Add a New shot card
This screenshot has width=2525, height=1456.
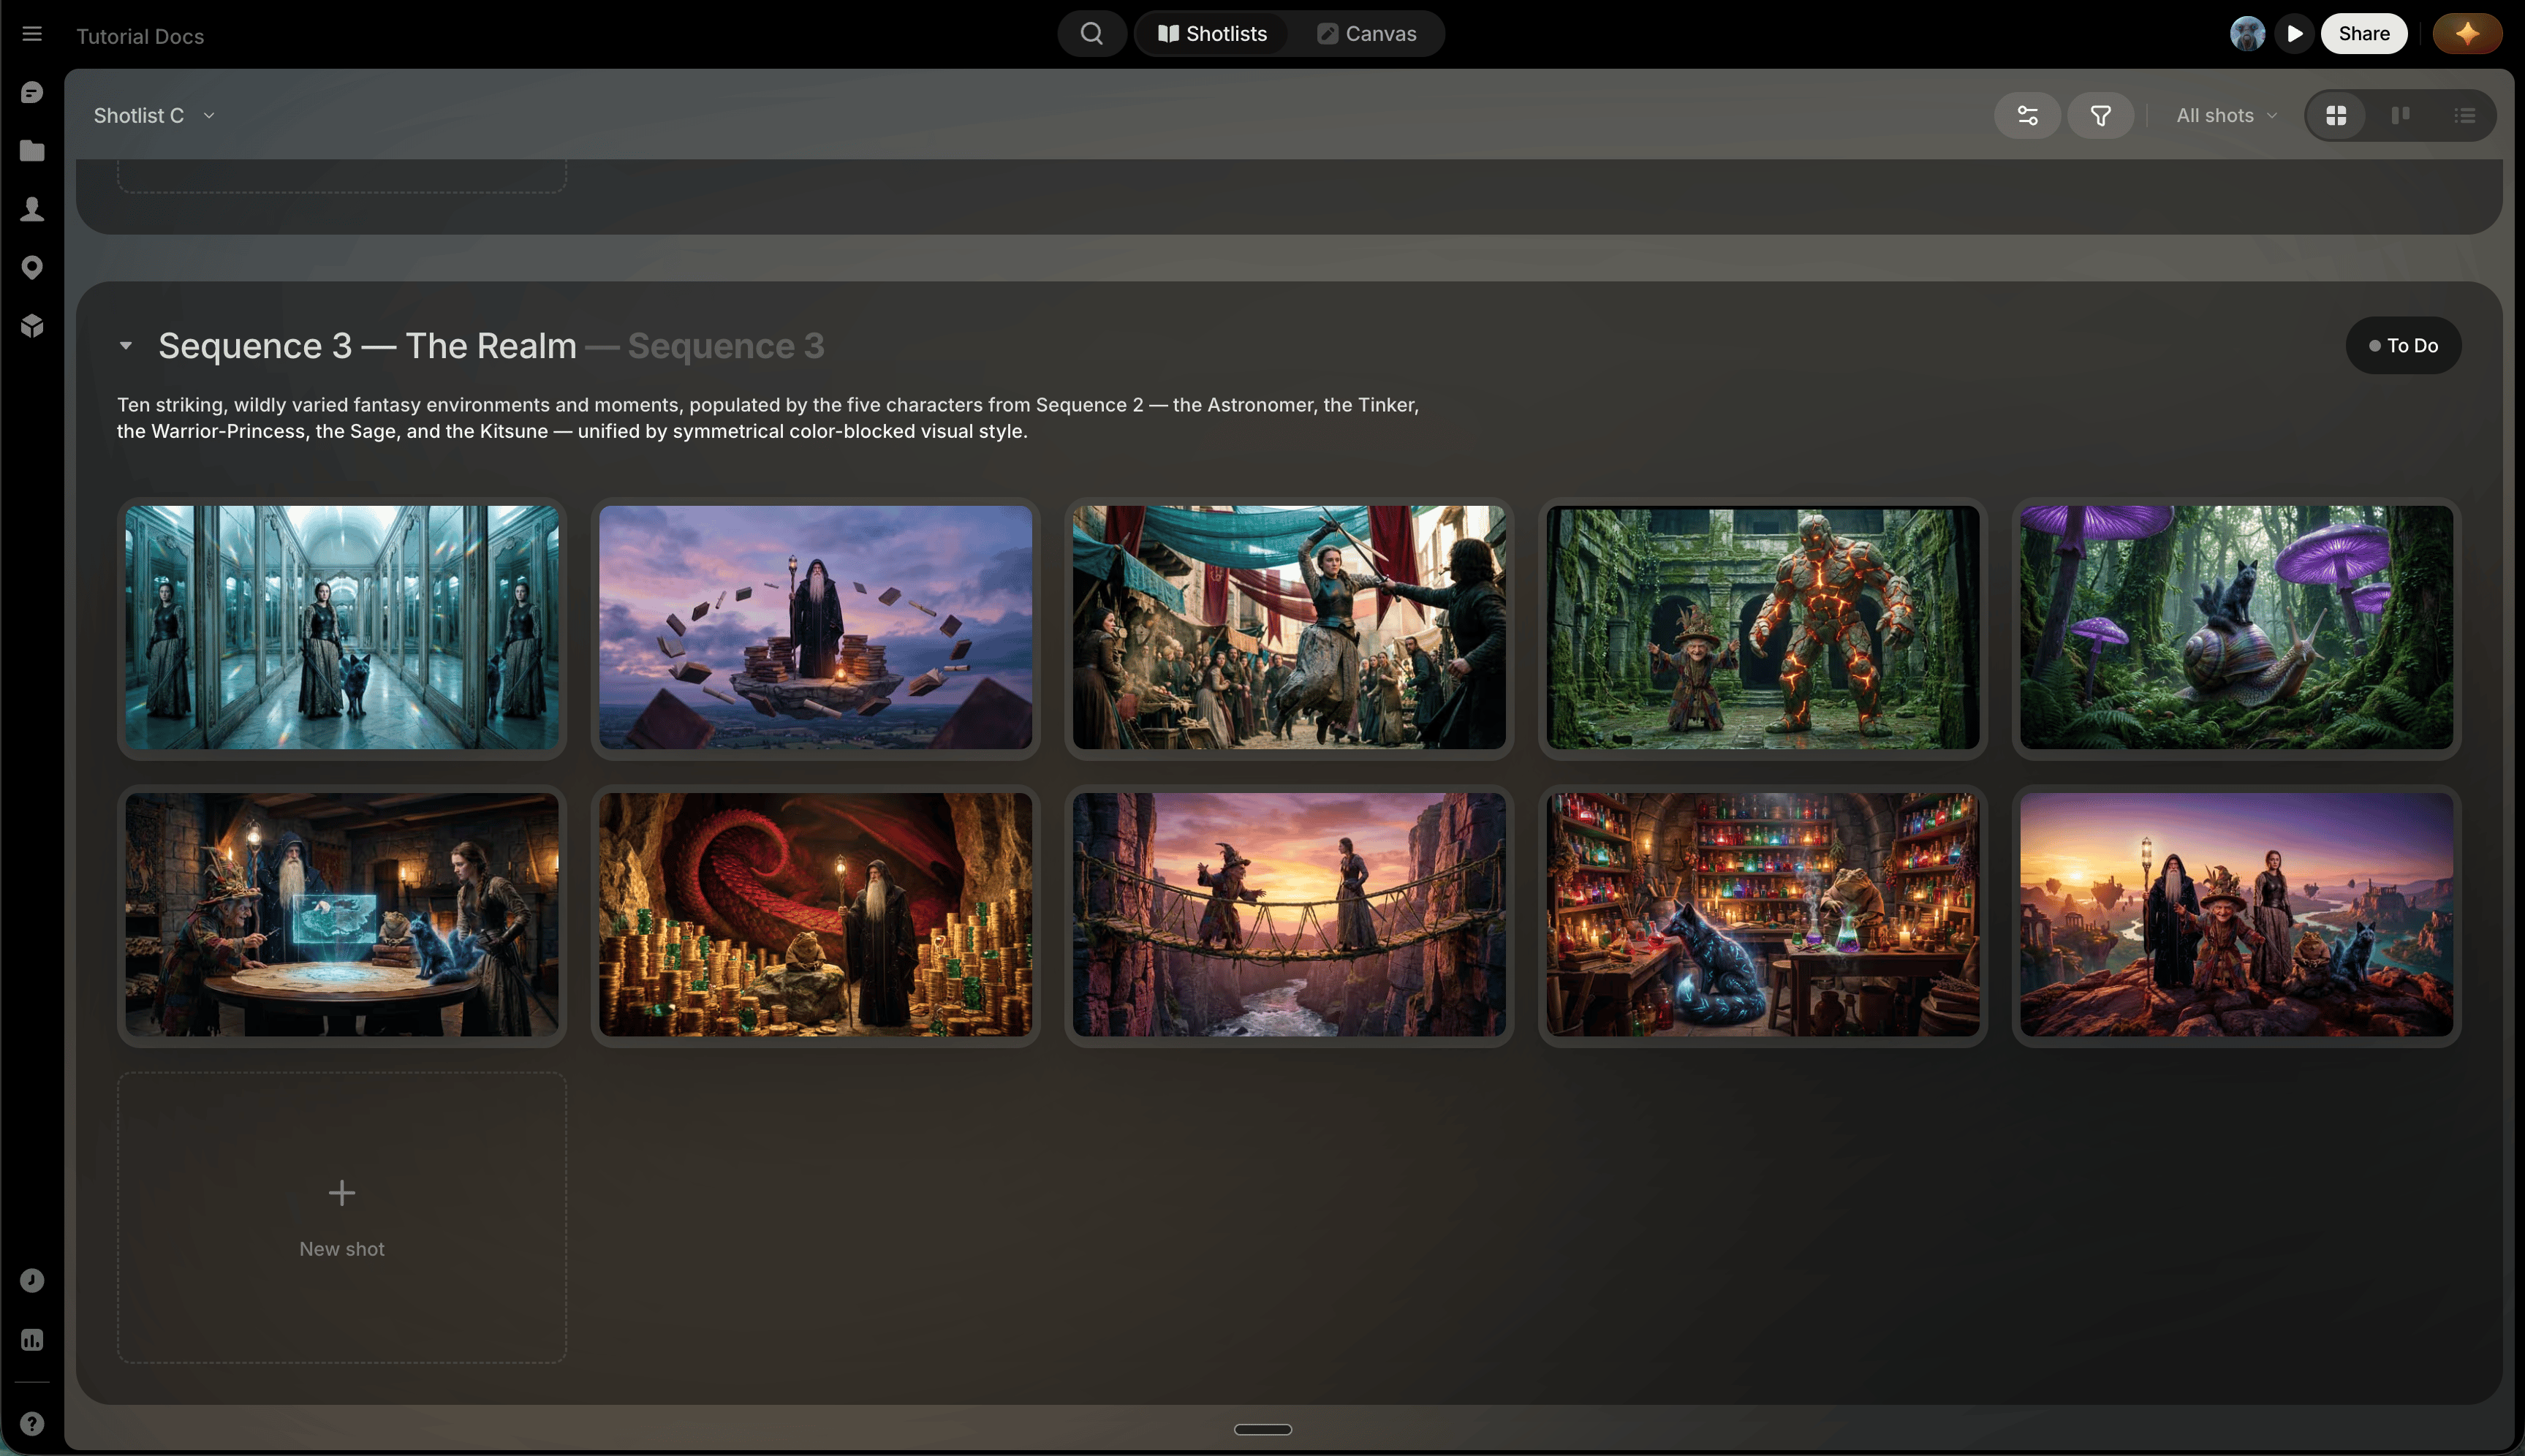[x=342, y=1218]
